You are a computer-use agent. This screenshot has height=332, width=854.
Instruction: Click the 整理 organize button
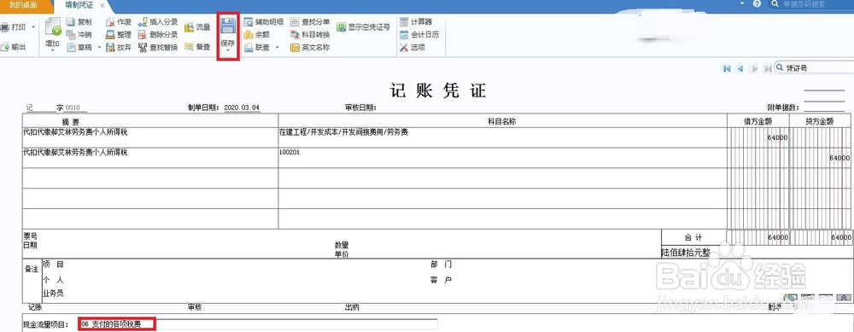coord(119,34)
